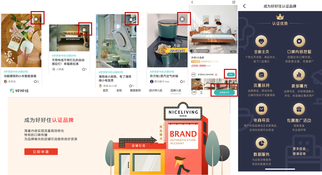Tap the 口碑内容挖掘 chat icon
The width and height of the screenshot is (322, 175).
(299, 41)
